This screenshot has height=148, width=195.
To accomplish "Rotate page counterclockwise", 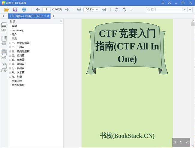I will click(x=116, y=10).
